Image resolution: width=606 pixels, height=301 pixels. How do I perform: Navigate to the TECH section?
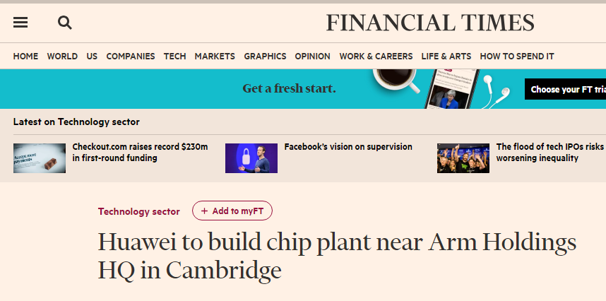click(x=174, y=57)
